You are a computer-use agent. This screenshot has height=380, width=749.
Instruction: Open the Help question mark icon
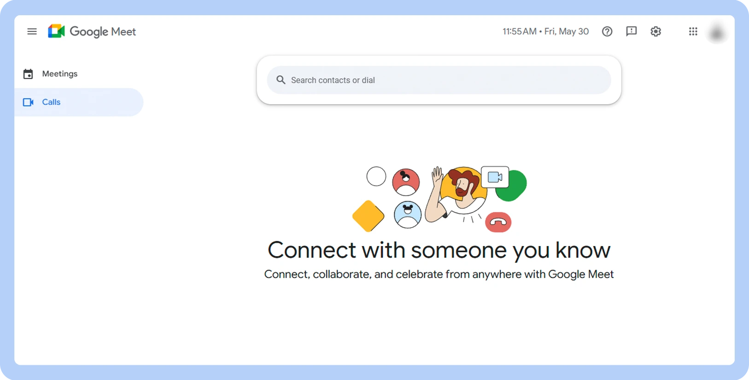(x=607, y=31)
